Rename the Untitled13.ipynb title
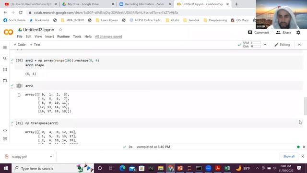This screenshot has height=173, width=307. [x=38, y=30]
